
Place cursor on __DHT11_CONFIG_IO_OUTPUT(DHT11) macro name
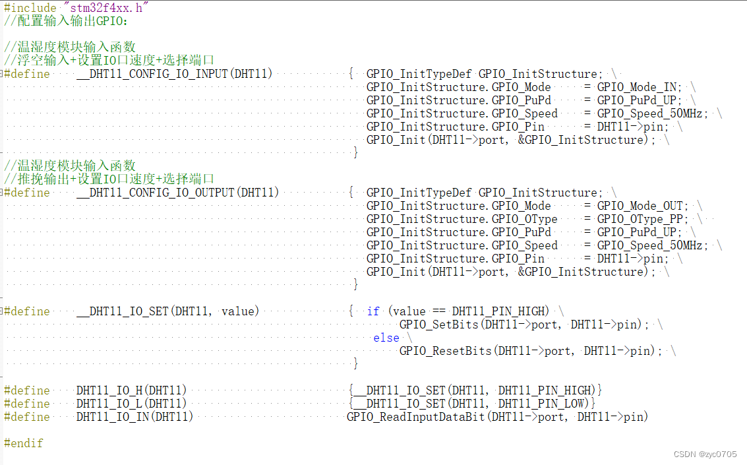tap(178, 193)
